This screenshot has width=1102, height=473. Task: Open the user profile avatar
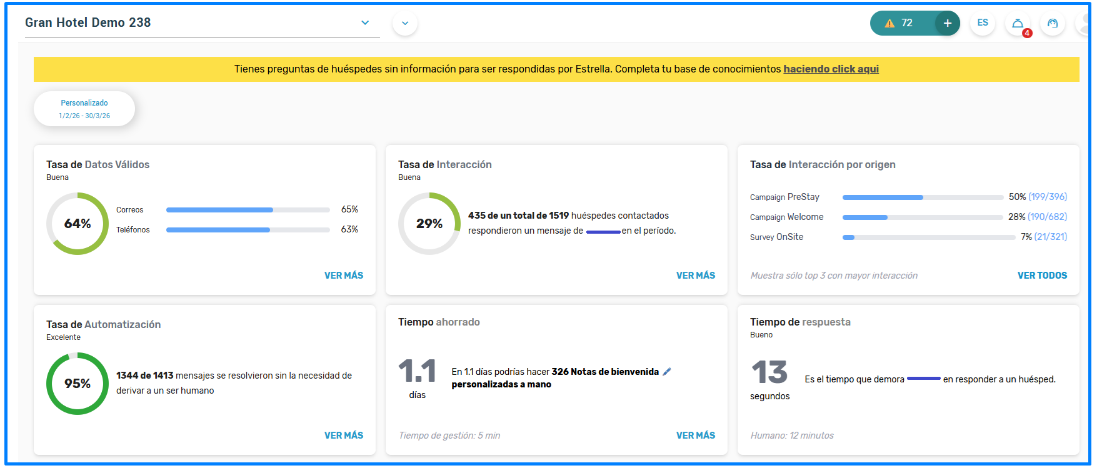pos(1084,24)
